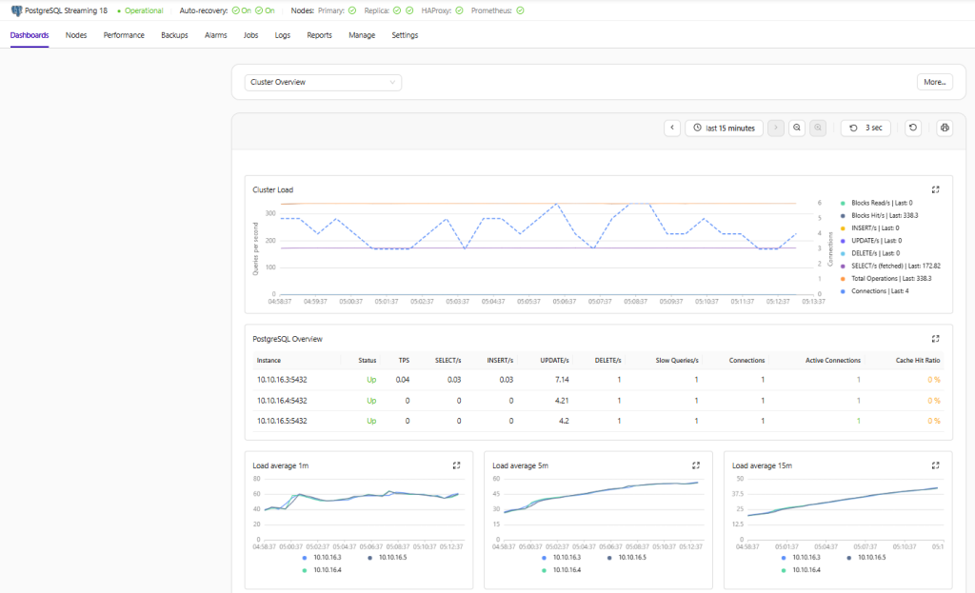Click instance 10.10.16.5:5432 row
The height and width of the screenshot is (593, 975).
tap(598, 421)
